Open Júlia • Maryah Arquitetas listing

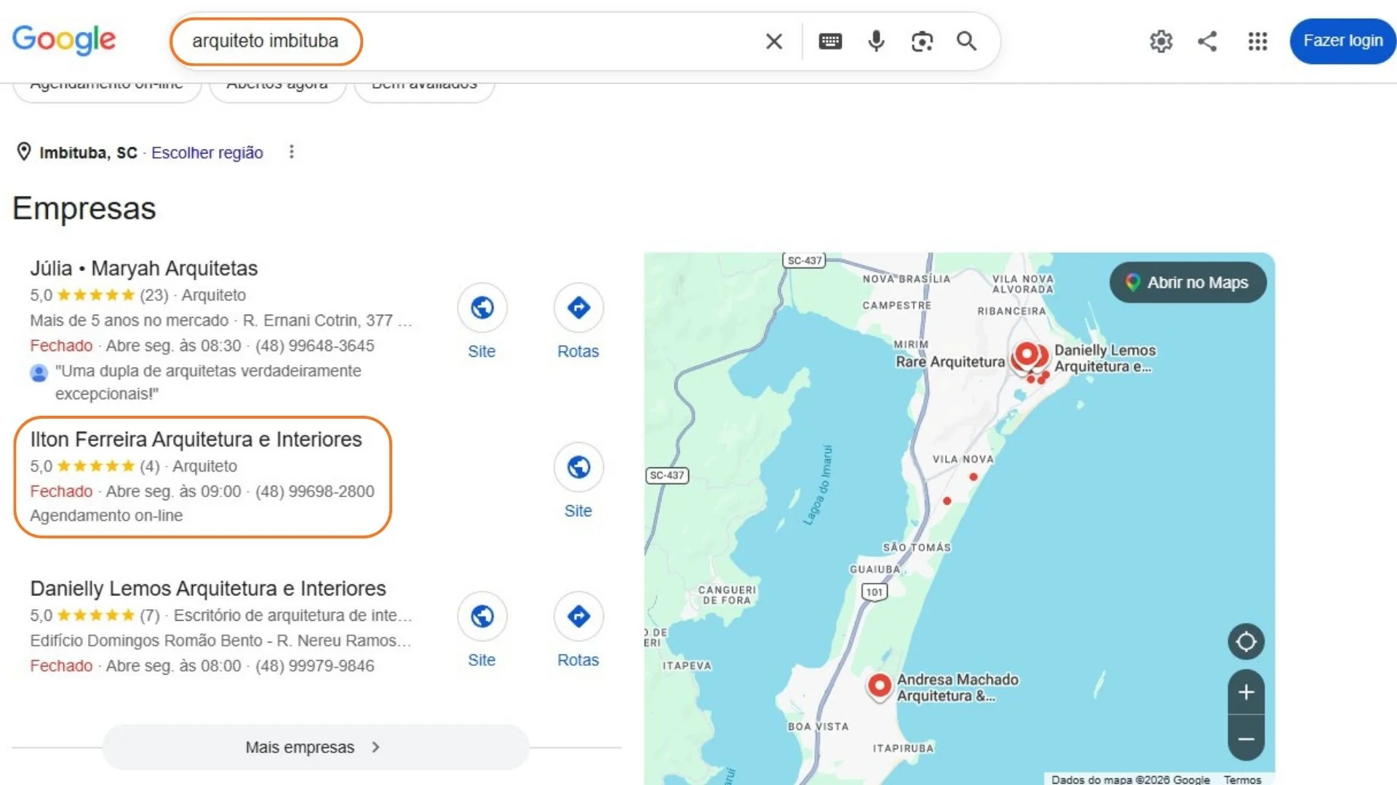point(144,269)
